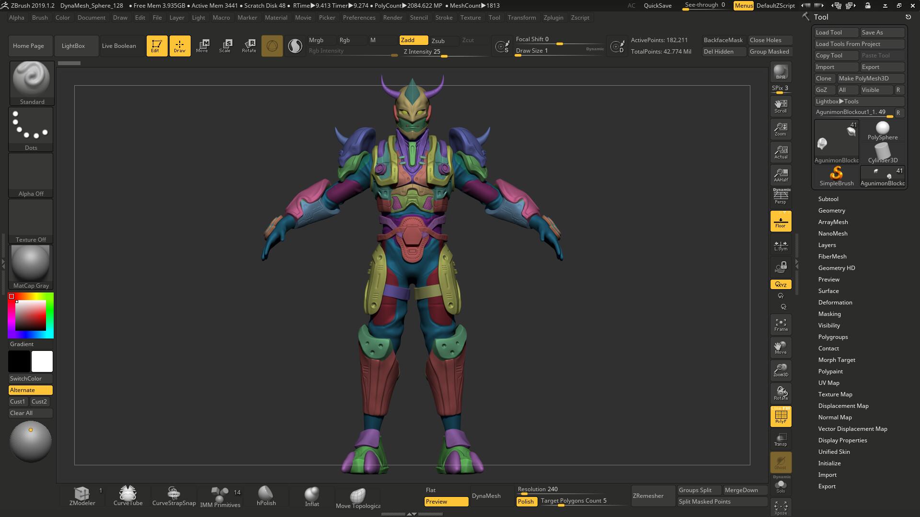Viewport: 920px width, 517px height.
Task: Click the Zoom document icon
Action: point(781,129)
